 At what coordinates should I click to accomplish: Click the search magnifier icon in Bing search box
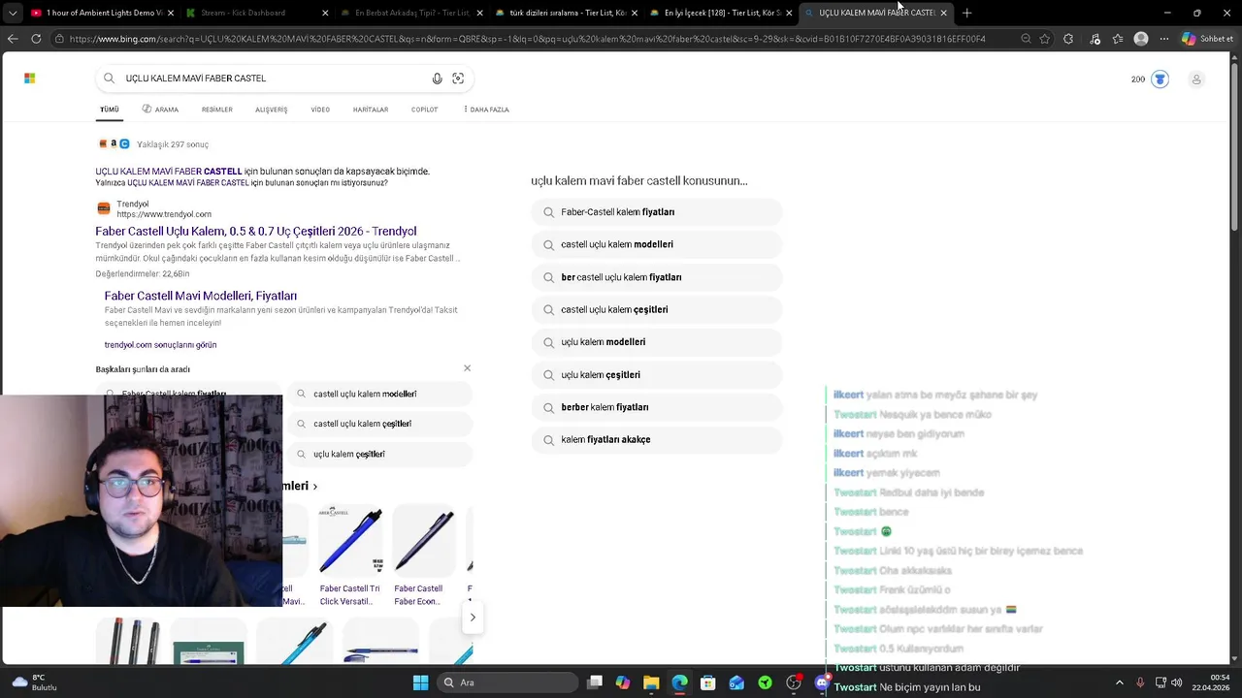(110, 79)
